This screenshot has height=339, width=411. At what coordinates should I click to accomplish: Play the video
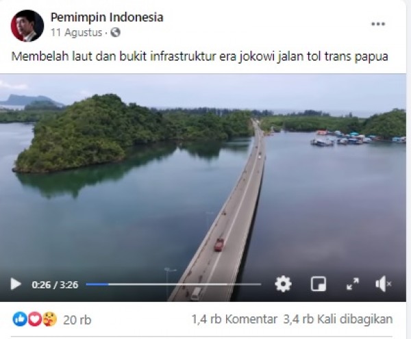coord(16,284)
